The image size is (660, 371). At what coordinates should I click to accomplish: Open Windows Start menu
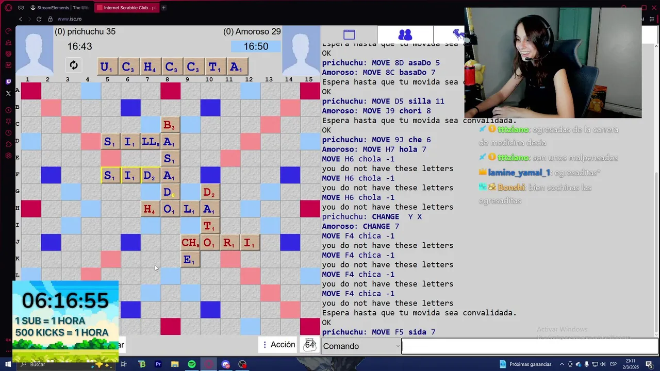tap(8, 364)
